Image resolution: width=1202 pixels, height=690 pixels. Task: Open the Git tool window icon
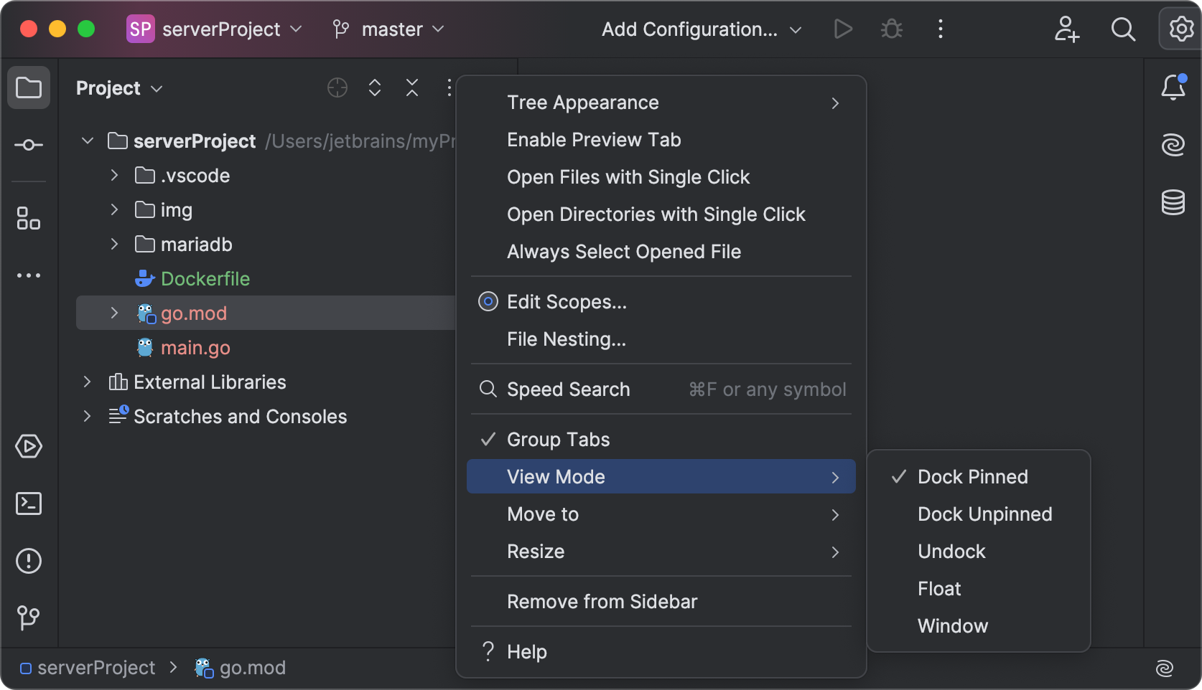click(x=29, y=618)
